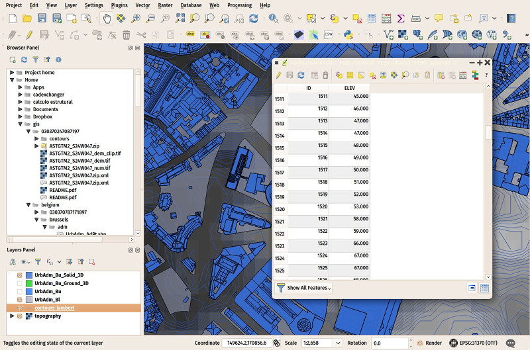
Task: Click Delete Selected trash icon in digitizing toolbar
Action: [x=126, y=34]
